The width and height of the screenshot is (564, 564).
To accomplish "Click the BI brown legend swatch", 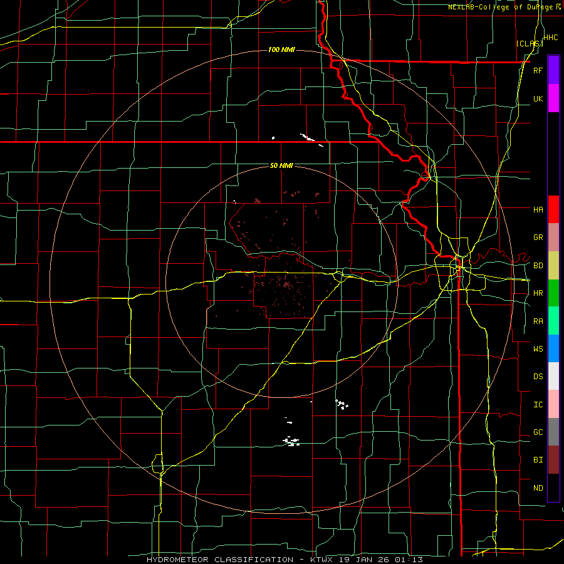I will [x=553, y=460].
